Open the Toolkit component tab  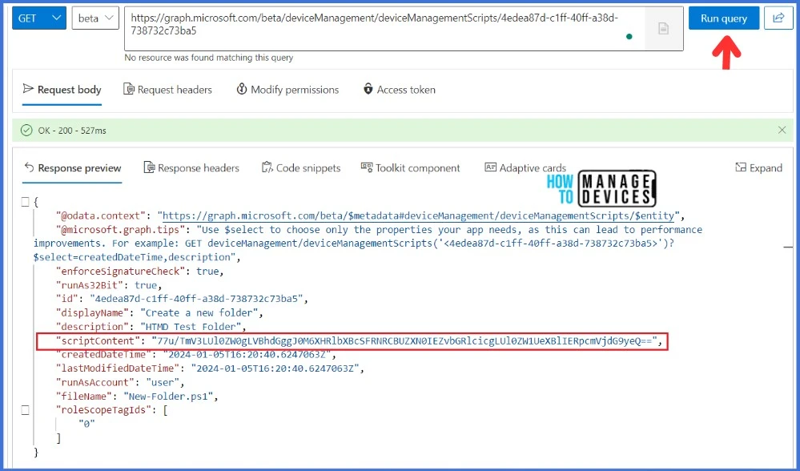(x=410, y=168)
